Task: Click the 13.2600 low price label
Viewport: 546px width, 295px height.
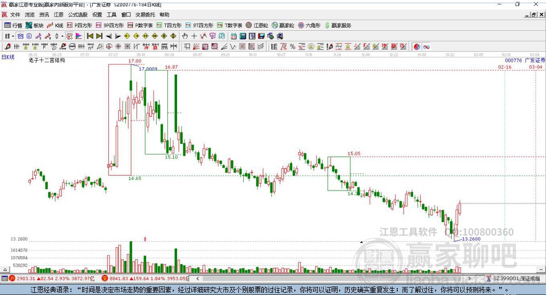Action: point(471,239)
